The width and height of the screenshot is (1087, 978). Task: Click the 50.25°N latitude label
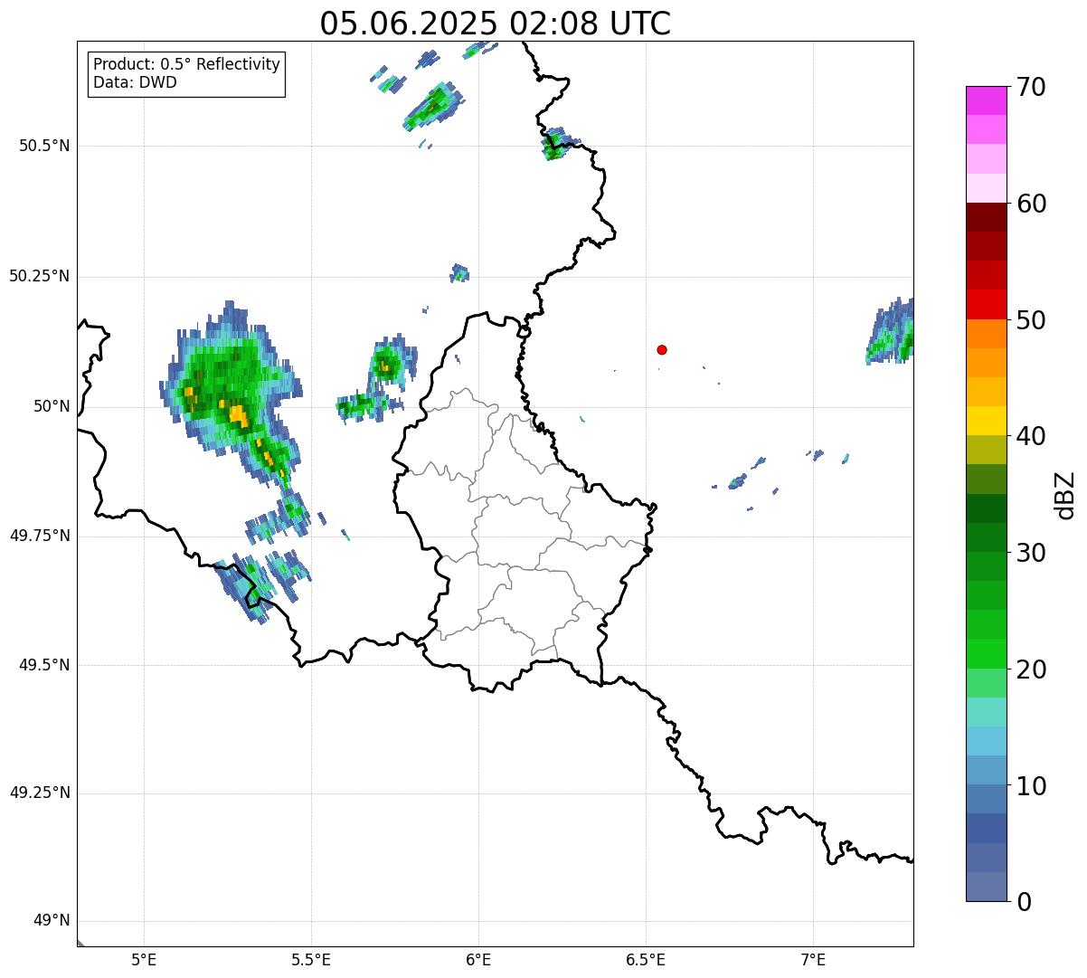point(40,277)
